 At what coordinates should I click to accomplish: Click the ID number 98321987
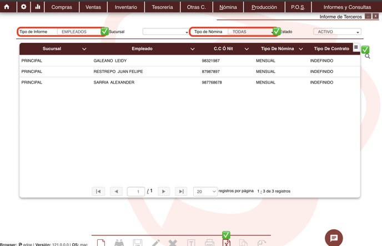point(210,61)
